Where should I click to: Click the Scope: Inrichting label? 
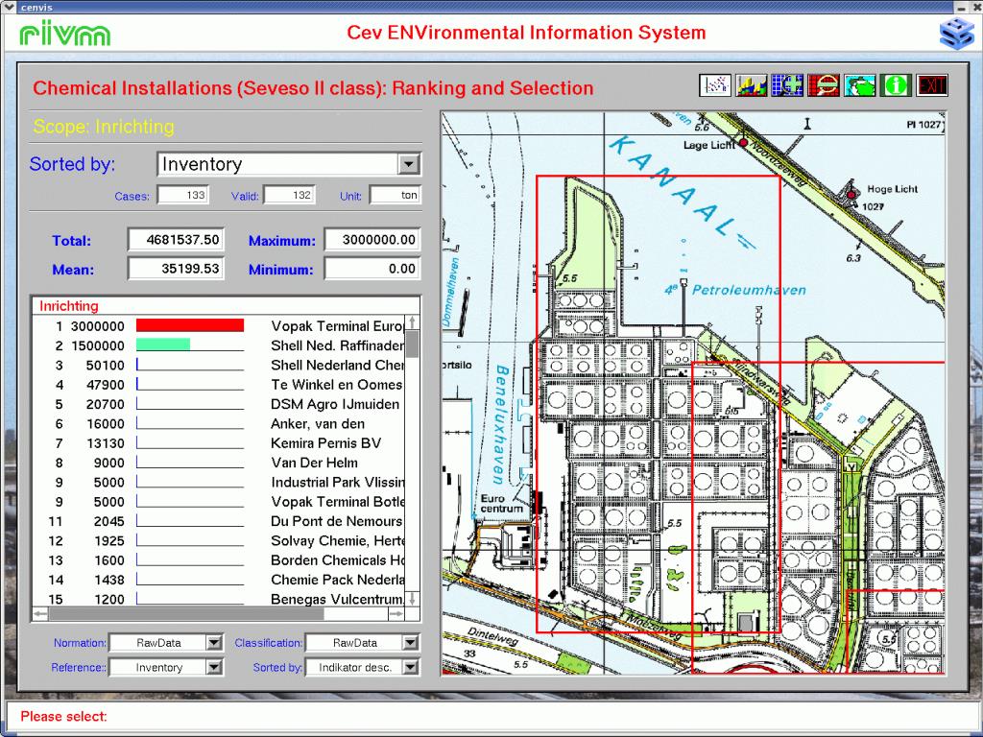(104, 127)
